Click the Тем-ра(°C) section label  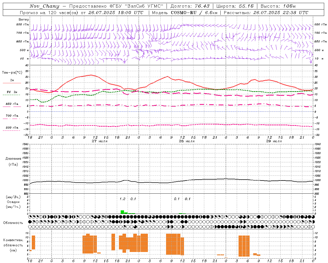point(12,73)
